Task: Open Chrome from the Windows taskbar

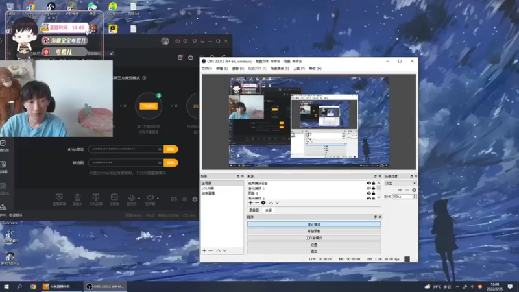Action: pyautogui.click(x=33, y=286)
